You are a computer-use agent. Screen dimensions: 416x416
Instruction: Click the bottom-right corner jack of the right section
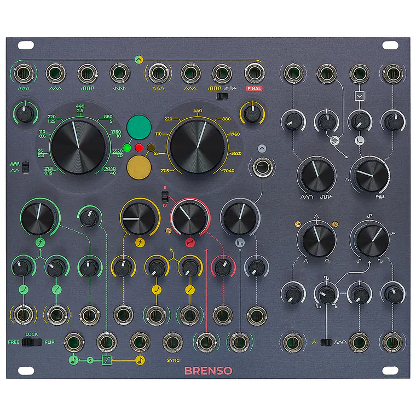392,342
